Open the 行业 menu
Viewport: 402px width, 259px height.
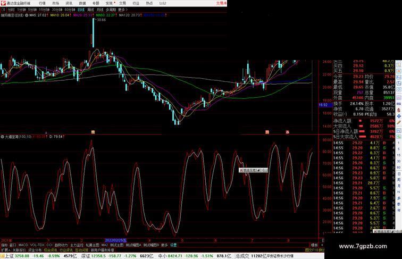click(136, 3)
